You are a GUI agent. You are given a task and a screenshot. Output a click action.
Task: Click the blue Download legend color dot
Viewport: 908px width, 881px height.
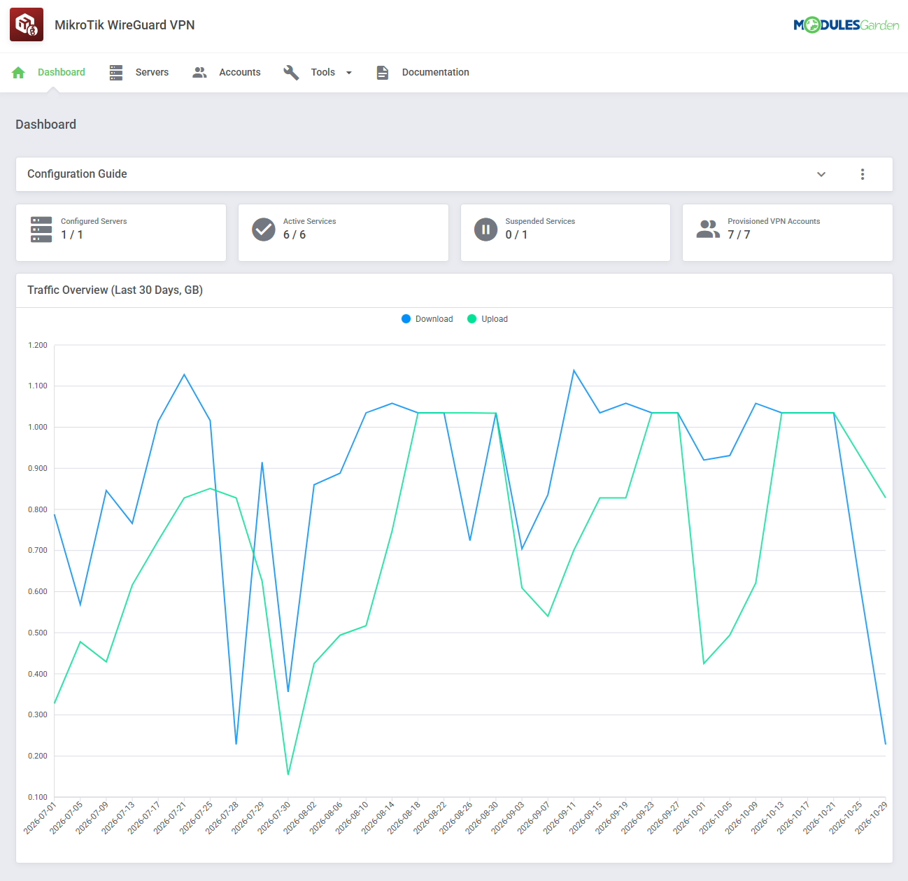[x=406, y=319]
